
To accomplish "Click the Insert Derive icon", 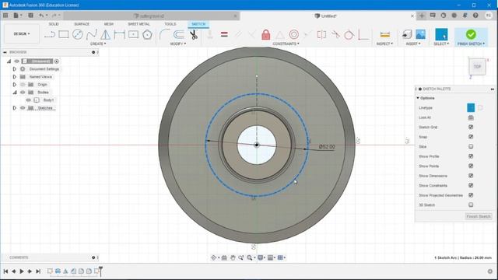I will [x=407, y=34].
